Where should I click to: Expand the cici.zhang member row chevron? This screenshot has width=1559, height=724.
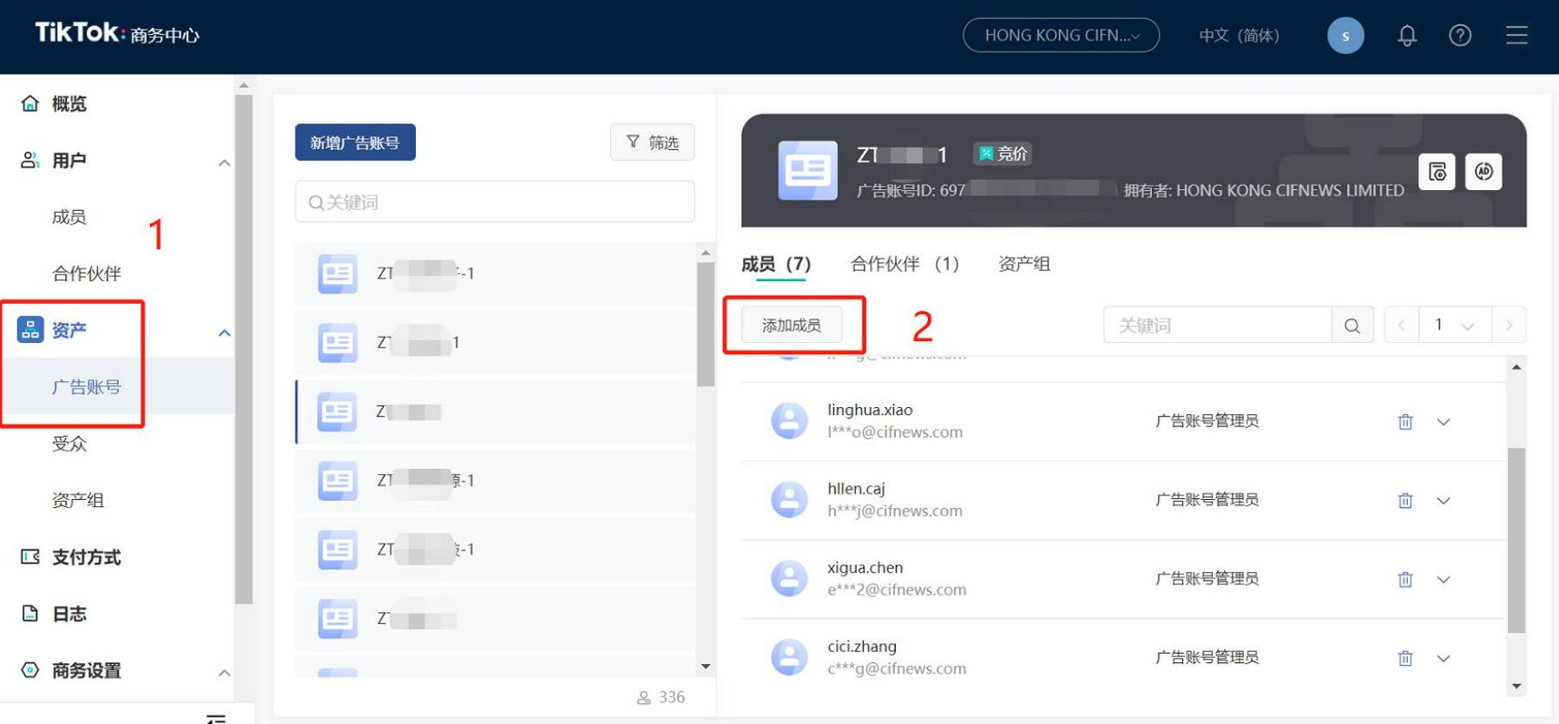pos(1444,659)
